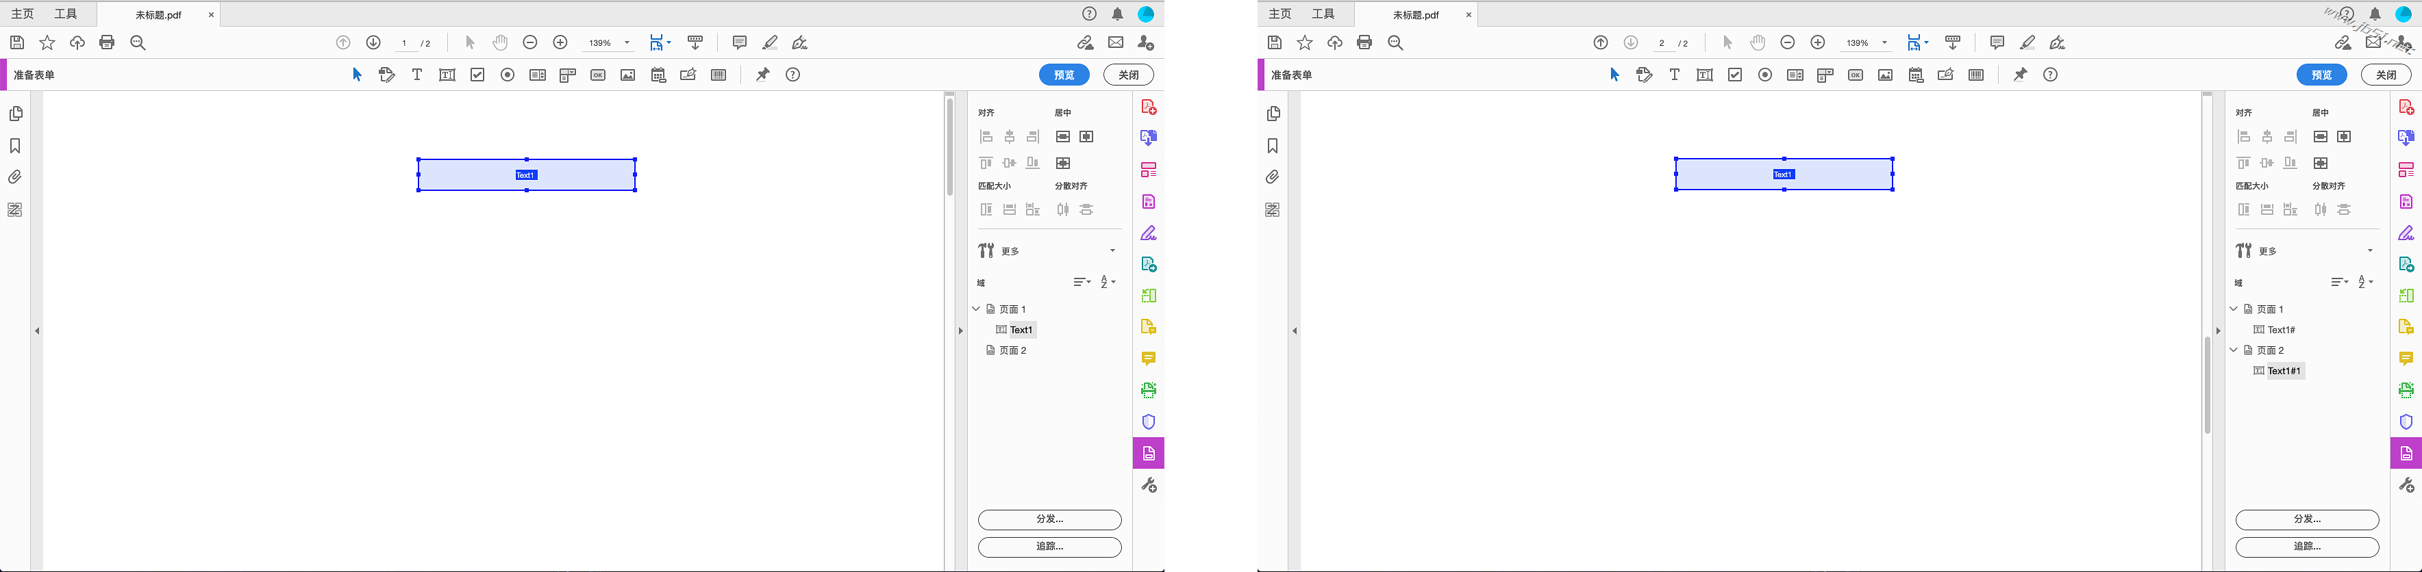This screenshot has height=572, width=2422.
Task: Click the pin toolbar icon in right window
Action: pyautogui.click(x=2019, y=75)
